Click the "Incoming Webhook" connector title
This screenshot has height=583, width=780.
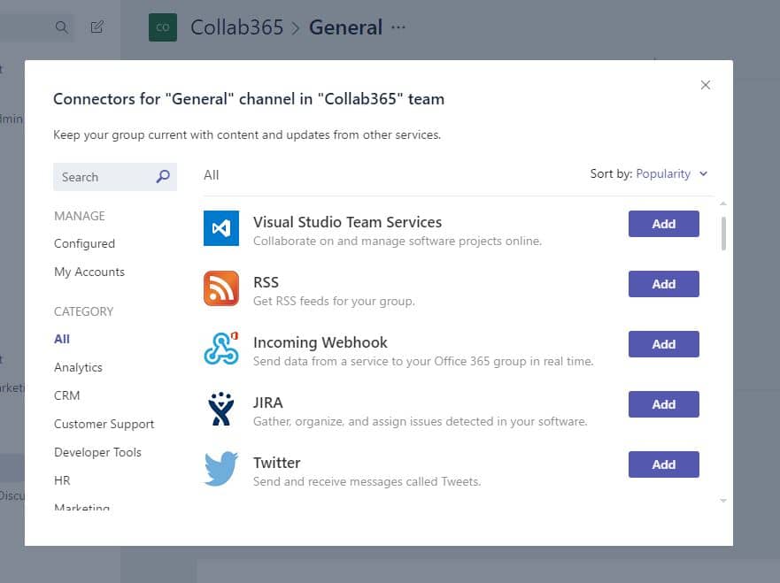point(320,342)
